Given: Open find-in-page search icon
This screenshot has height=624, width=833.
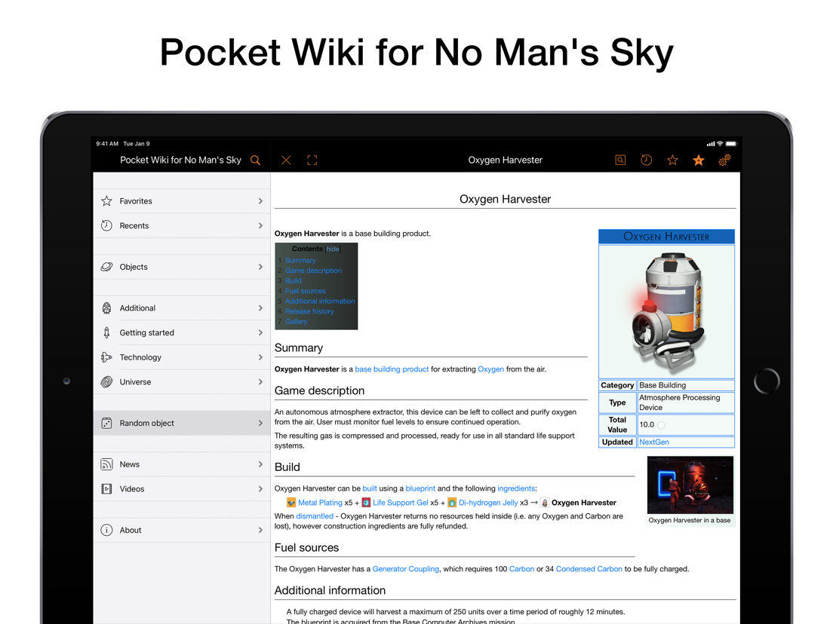Looking at the screenshot, I should pyautogui.click(x=620, y=161).
